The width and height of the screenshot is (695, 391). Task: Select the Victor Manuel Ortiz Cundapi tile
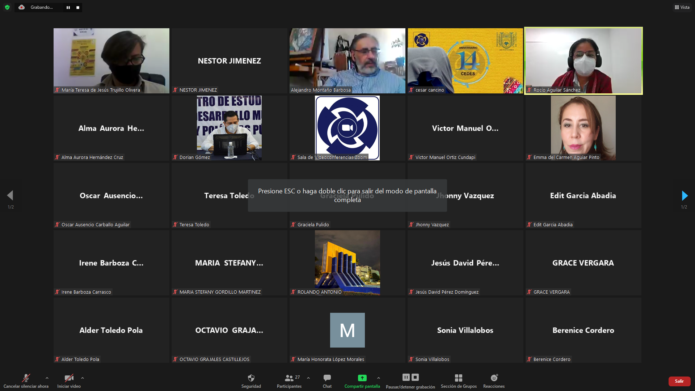(466, 128)
